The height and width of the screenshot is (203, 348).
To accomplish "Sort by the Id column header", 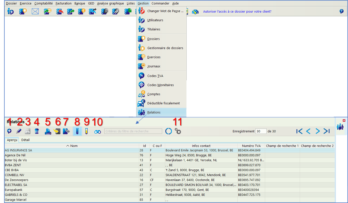I will tap(144, 146).
